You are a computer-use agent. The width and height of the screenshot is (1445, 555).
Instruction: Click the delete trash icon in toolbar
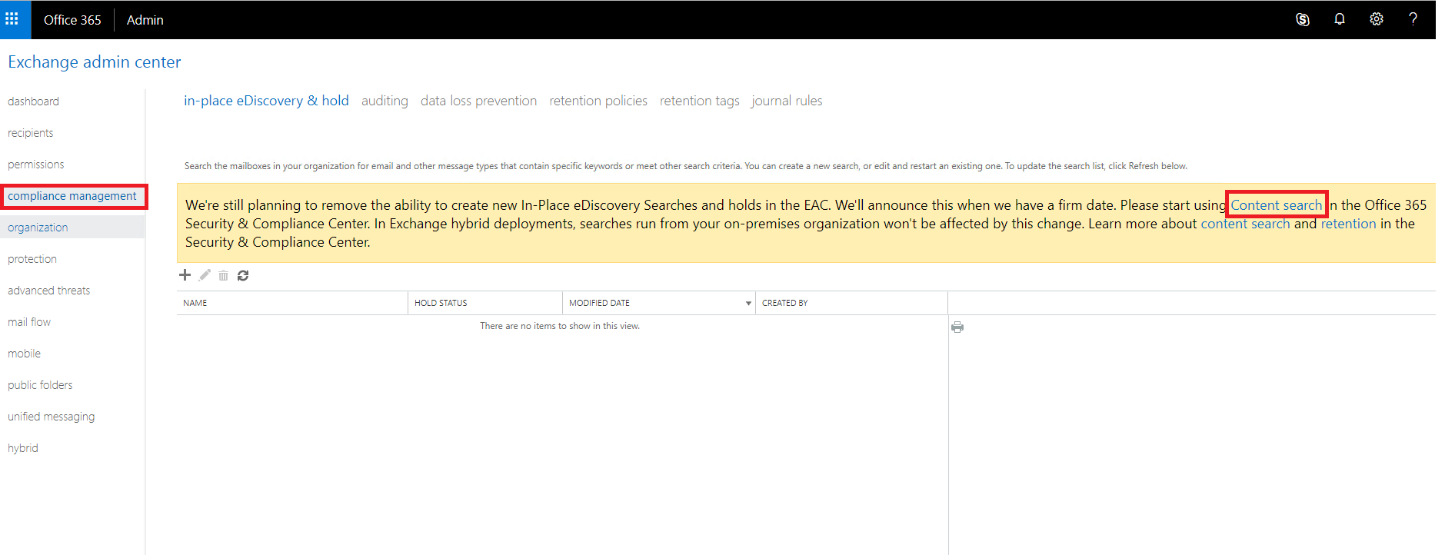[x=223, y=275]
